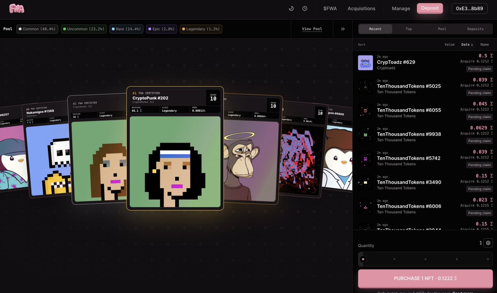Toggle Rare (24.4%) rarity filter

click(126, 29)
